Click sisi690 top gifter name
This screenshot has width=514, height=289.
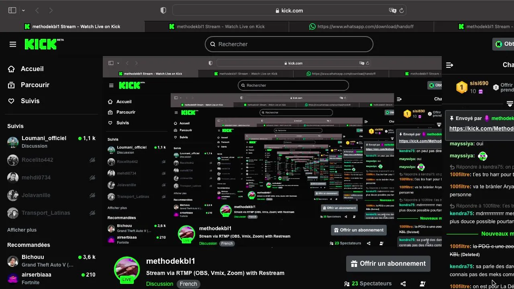[x=479, y=83]
